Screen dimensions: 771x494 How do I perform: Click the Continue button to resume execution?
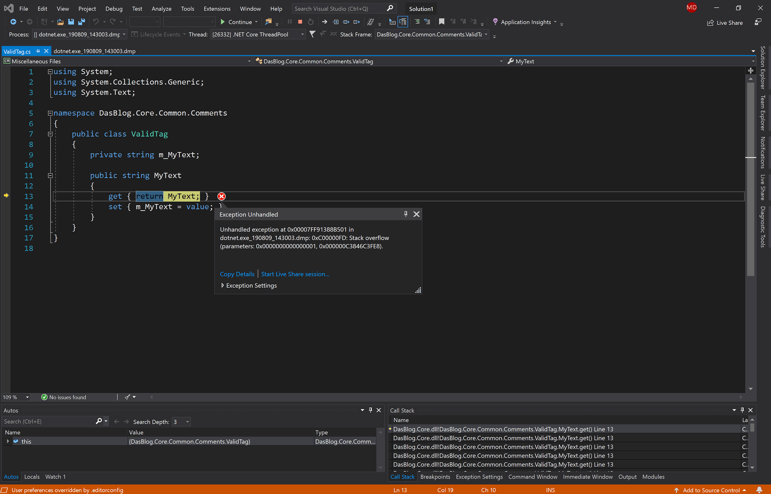tap(239, 21)
